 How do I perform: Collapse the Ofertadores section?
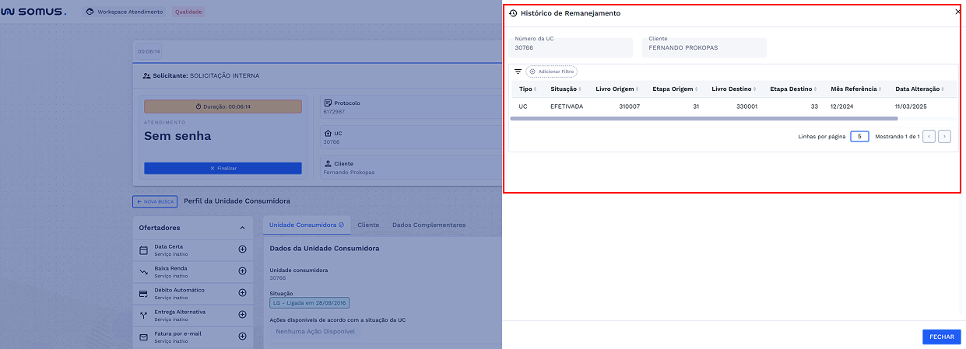click(x=242, y=228)
